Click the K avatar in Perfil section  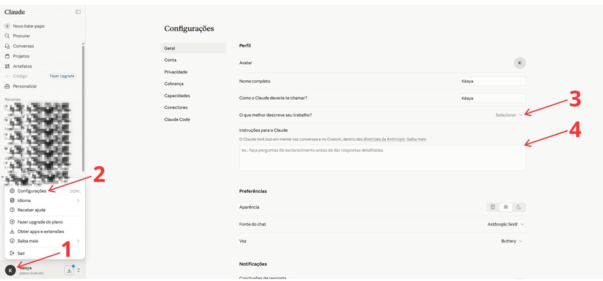click(520, 62)
